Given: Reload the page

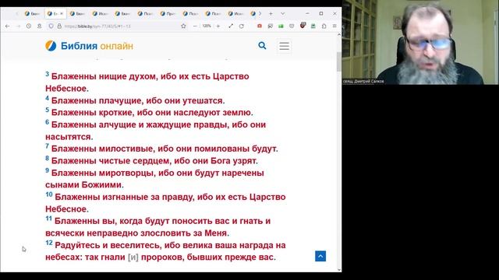Looking at the screenshot, I should (242, 26).
